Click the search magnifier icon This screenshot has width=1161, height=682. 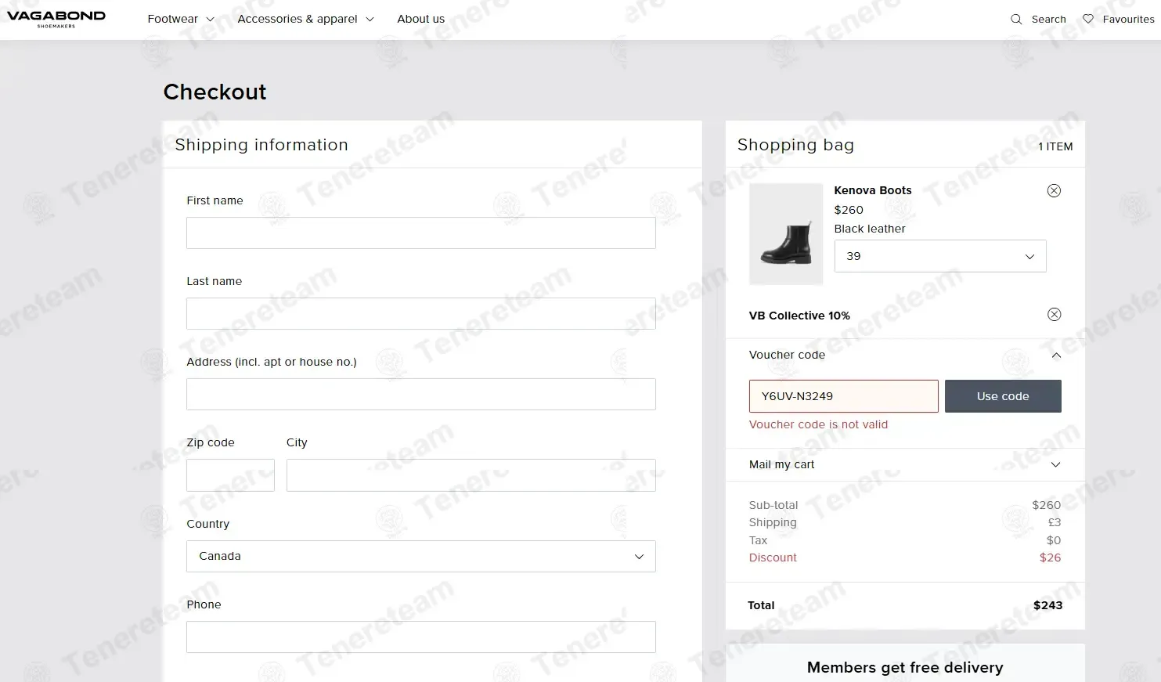click(x=1016, y=19)
